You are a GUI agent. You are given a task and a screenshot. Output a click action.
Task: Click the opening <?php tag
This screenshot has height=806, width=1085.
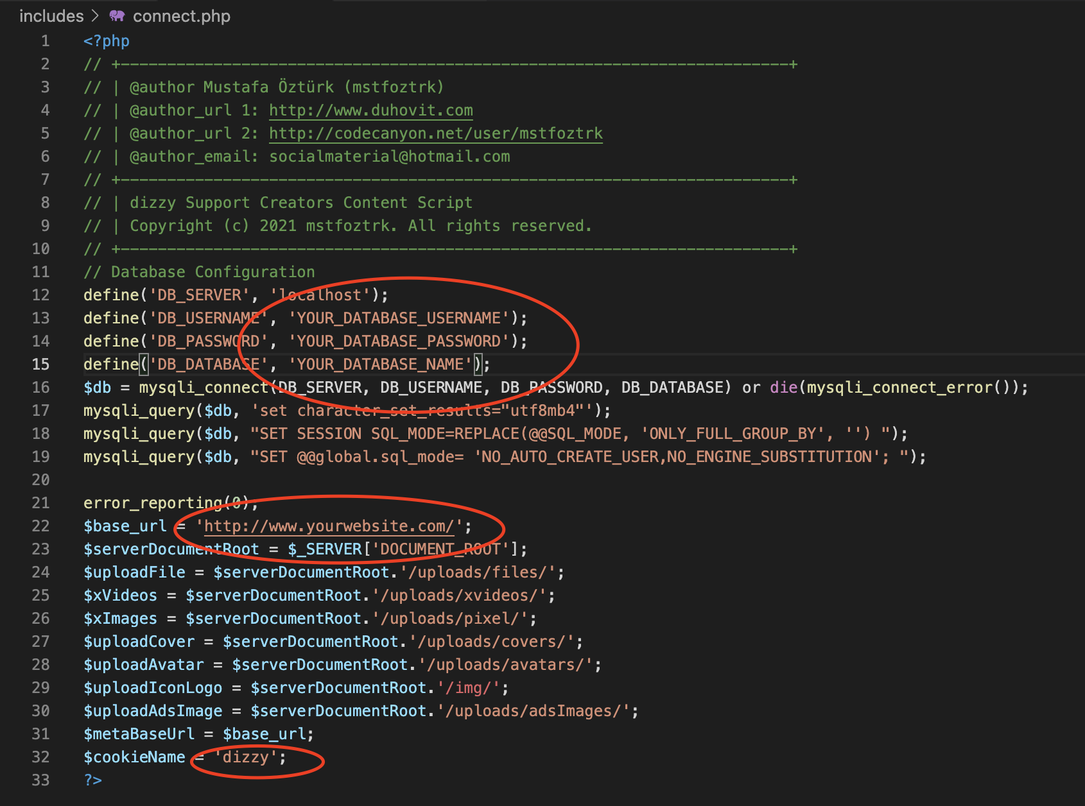tap(107, 41)
